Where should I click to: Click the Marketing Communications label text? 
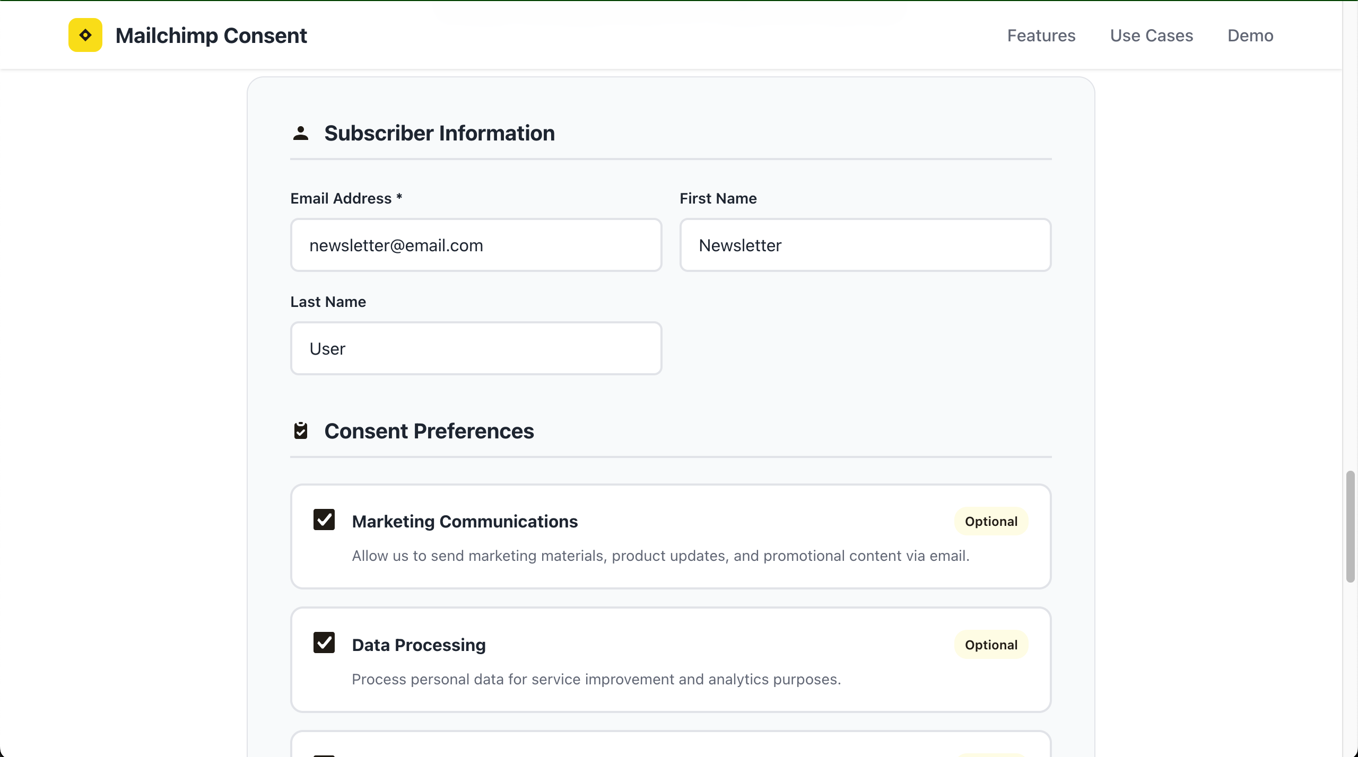(465, 522)
